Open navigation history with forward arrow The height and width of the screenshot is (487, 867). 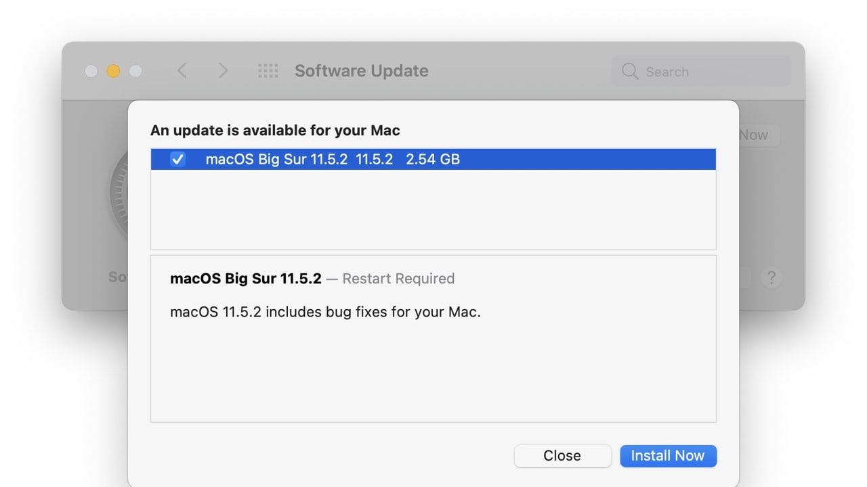tap(224, 70)
